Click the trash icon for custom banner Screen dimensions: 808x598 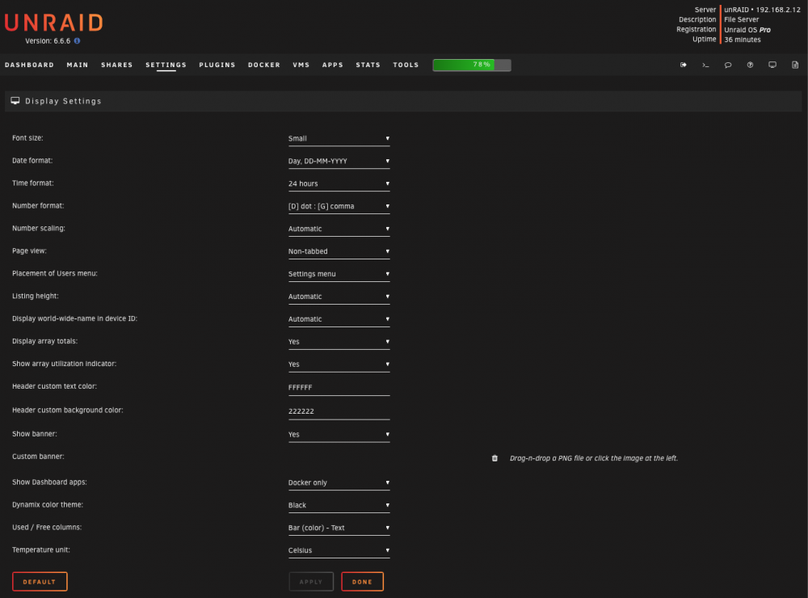(494, 458)
